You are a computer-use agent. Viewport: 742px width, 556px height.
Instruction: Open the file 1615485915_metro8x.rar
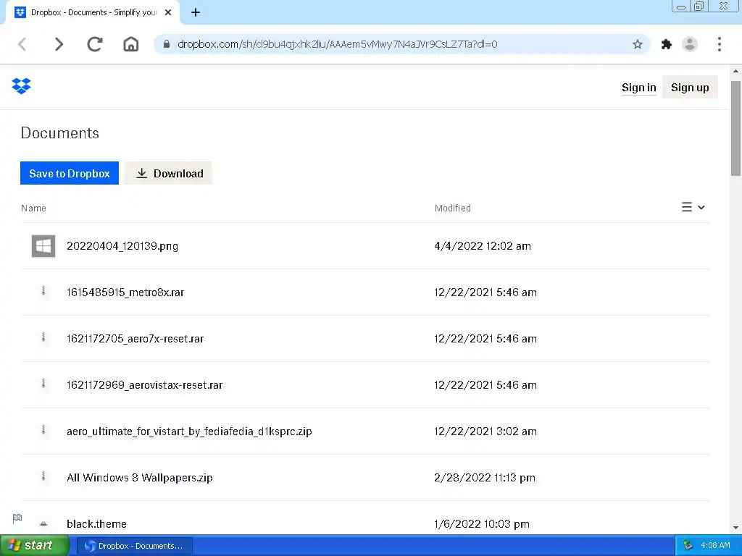pos(125,292)
